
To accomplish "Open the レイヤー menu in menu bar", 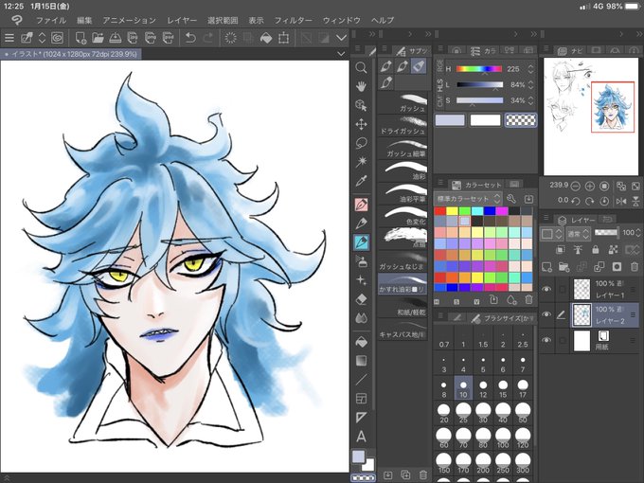I will (182, 20).
